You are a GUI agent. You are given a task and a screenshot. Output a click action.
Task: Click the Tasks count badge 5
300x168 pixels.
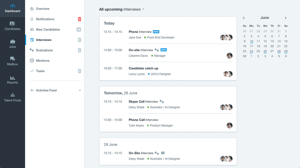[79, 71]
